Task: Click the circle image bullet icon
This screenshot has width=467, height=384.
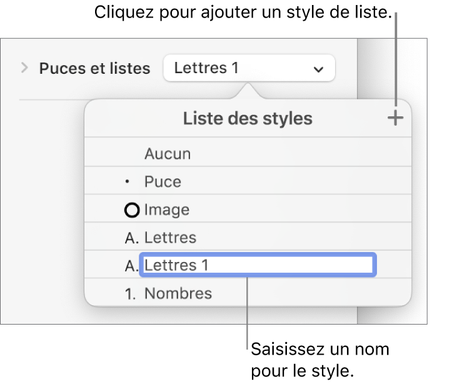Action: click(x=133, y=210)
